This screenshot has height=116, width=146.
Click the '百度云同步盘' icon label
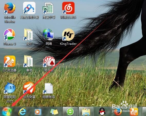pos(29,17)
